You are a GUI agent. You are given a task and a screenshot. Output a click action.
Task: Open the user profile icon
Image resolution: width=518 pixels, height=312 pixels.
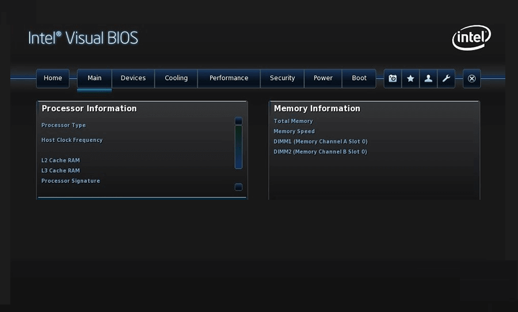[x=428, y=78]
